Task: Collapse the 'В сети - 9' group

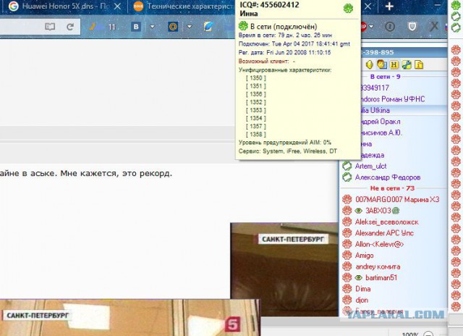Action: [385, 77]
